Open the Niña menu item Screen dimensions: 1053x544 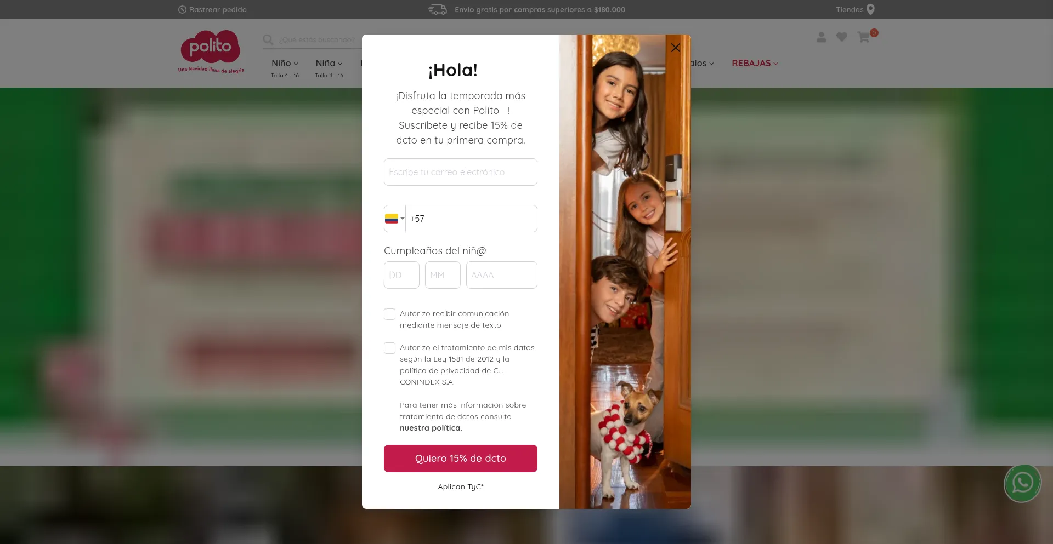(329, 64)
